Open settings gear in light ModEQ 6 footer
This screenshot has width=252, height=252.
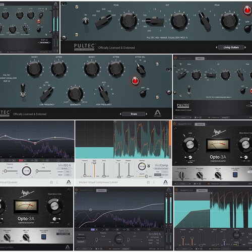pyautogui.click(x=51, y=182)
